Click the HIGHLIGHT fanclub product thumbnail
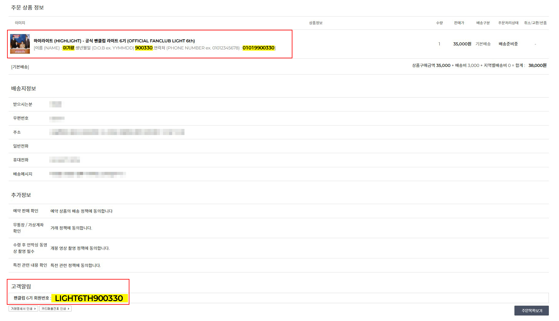559x321 pixels. pos(20,44)
